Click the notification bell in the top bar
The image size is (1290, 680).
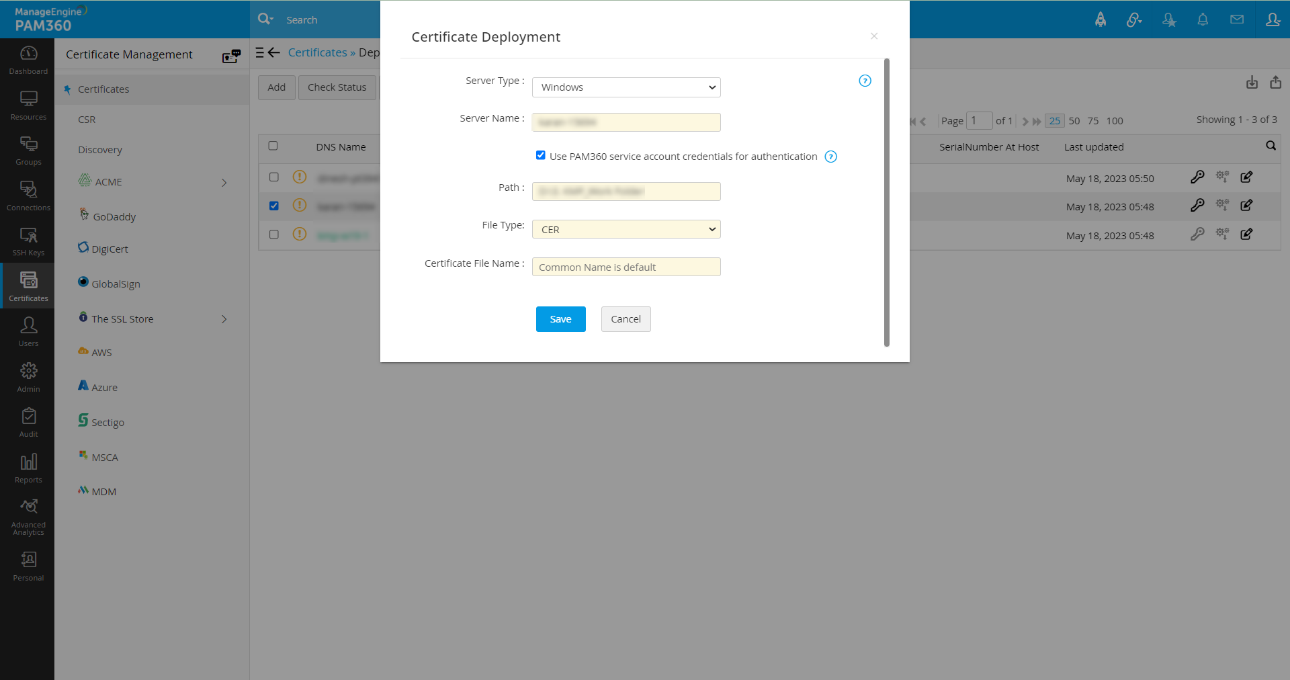1203,19
